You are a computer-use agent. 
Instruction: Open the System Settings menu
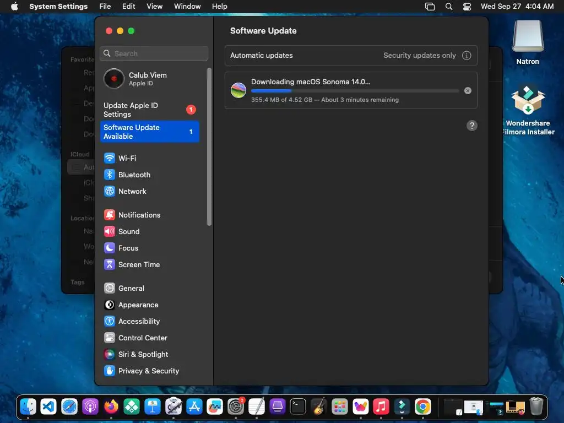click(x=58, y=7)
